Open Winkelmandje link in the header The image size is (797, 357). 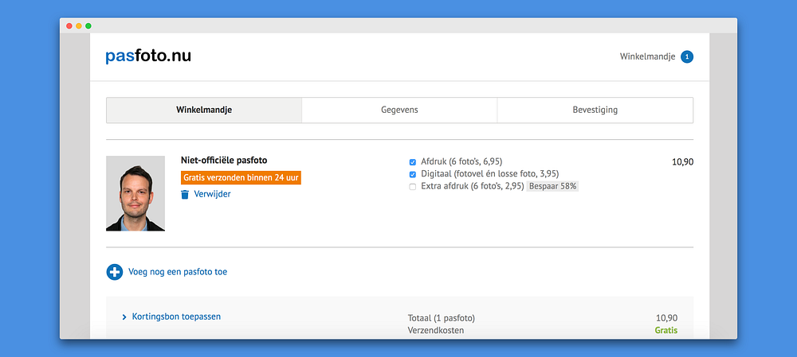coord(647,57)
